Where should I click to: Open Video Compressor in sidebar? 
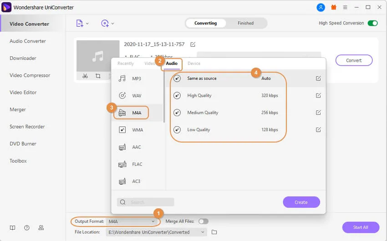(x=30, y=75)
